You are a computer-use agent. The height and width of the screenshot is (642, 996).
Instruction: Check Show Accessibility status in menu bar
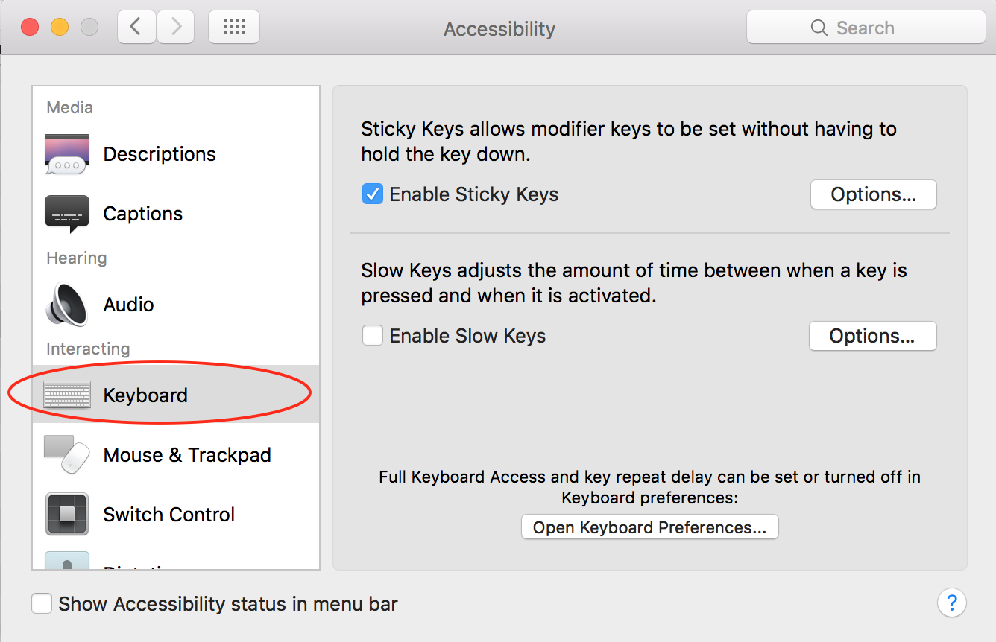(42, 603)
